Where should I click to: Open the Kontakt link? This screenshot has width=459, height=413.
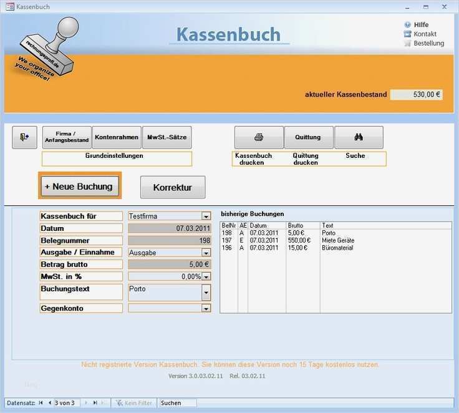[x=425, y=34]
